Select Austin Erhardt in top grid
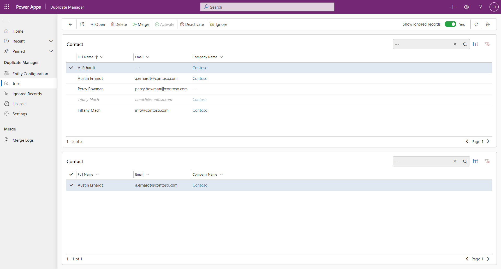Image resolution: width=501 pixels, height=269 pixels. pyautogui.click(x=279, y=78)
